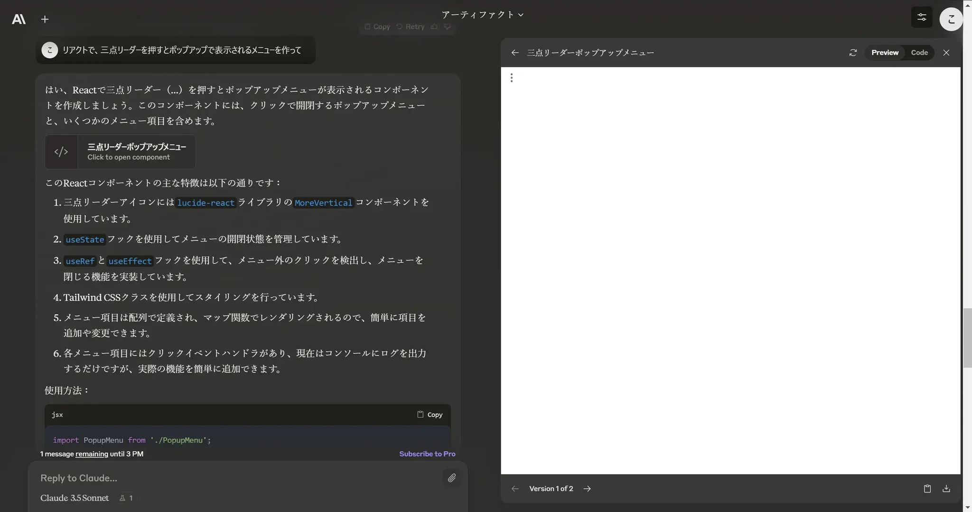Screen dimensions: 972x512
Task: Expand the アーティファクト chat title dropdown
Action: click(x=482, y=15)
